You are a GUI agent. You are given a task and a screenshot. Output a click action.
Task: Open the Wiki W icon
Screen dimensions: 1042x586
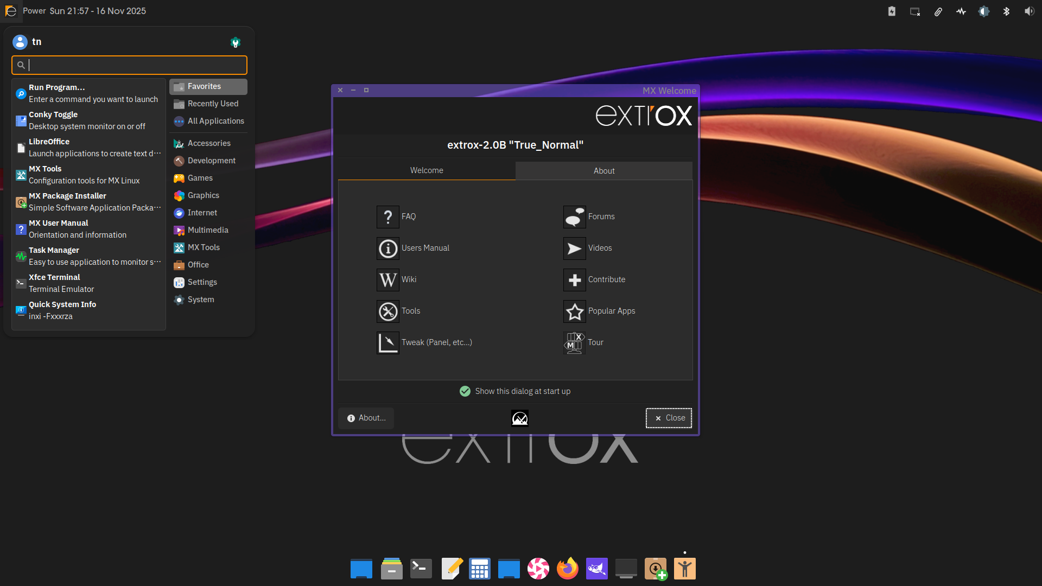pos(387,279)
